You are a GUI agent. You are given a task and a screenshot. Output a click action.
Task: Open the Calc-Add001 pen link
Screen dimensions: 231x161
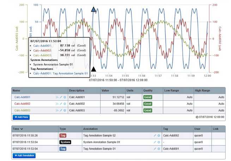23,97
